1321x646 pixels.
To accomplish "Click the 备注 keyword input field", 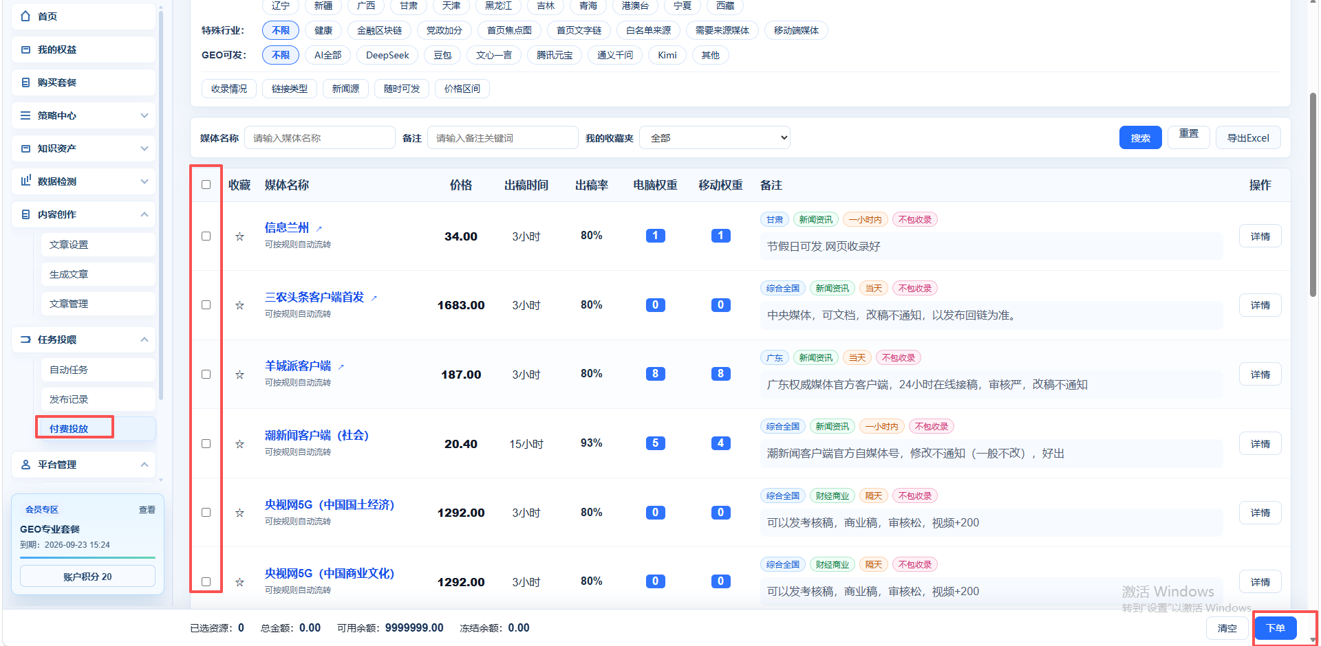I will coord(503,138).
